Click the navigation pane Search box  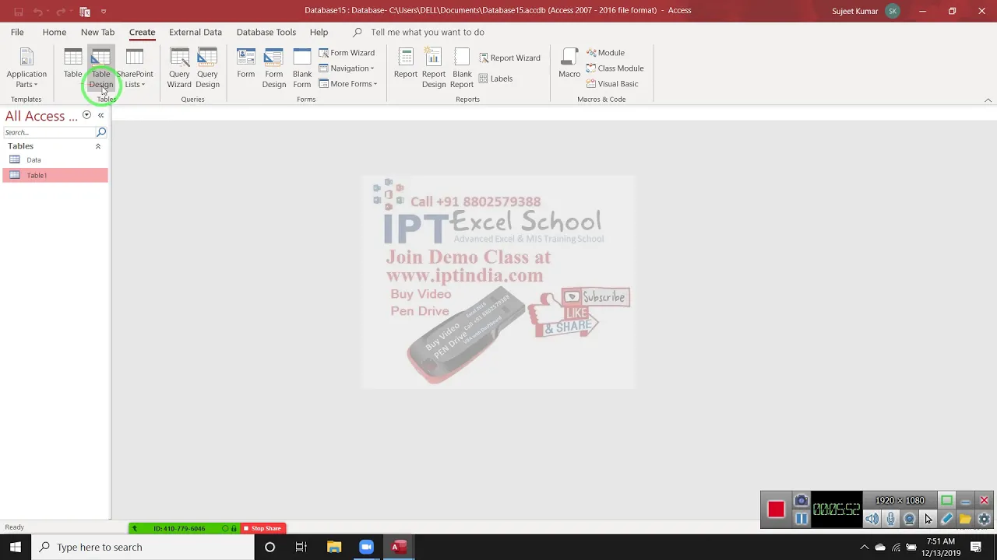(48, 132)
